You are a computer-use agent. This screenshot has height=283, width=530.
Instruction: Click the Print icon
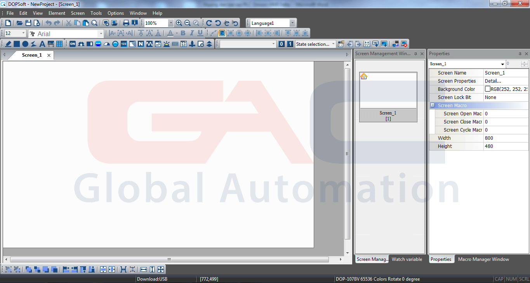click(126, 23)
